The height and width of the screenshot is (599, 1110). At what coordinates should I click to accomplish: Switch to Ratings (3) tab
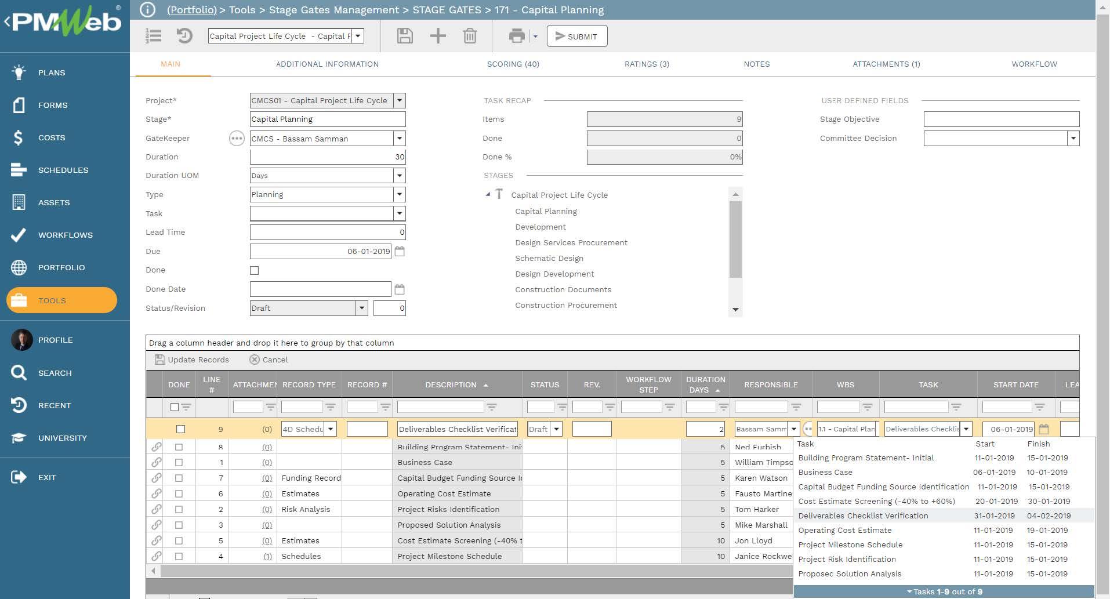click(x=647, y=64)
